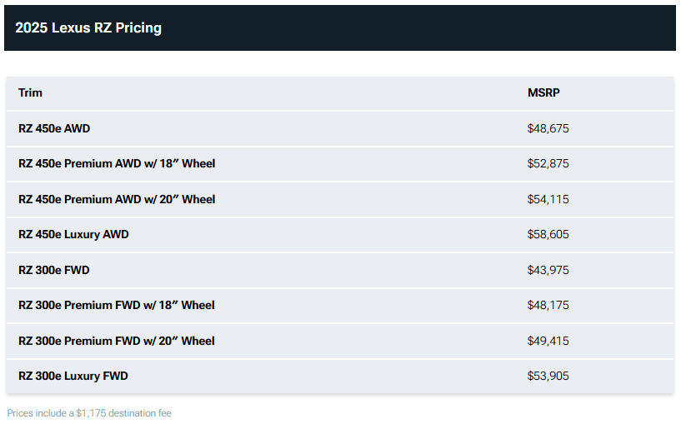The height and width of the screenshot is (429, 686).
Task: Click the $58,605 price
Action: 548,234
